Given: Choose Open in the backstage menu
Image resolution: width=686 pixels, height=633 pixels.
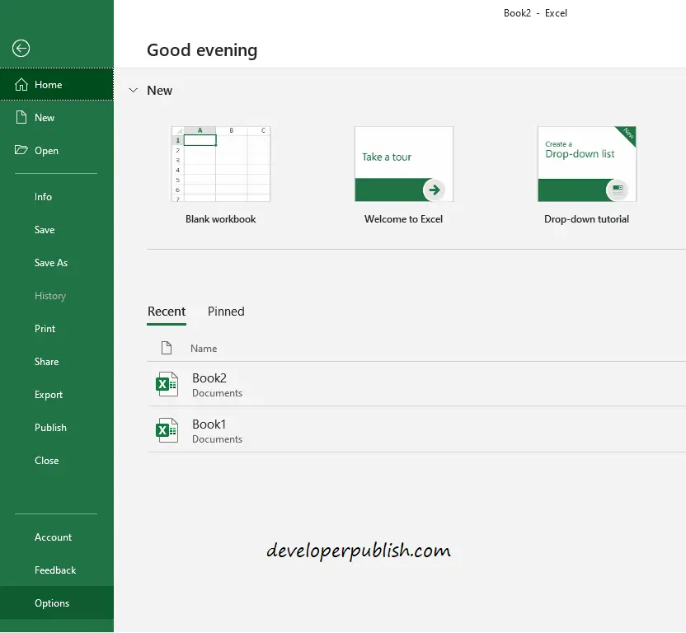Looking at the screenshot, I should pyautogui.click(x=57, y=151).
